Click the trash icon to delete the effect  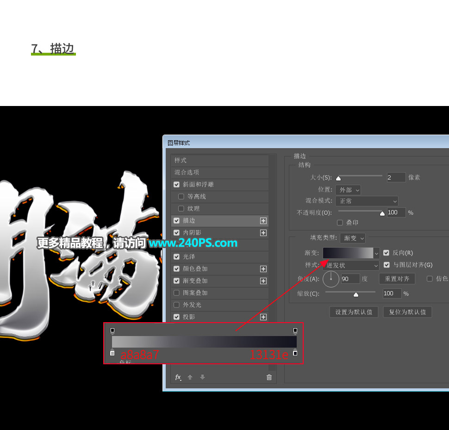tap(269, 377)
